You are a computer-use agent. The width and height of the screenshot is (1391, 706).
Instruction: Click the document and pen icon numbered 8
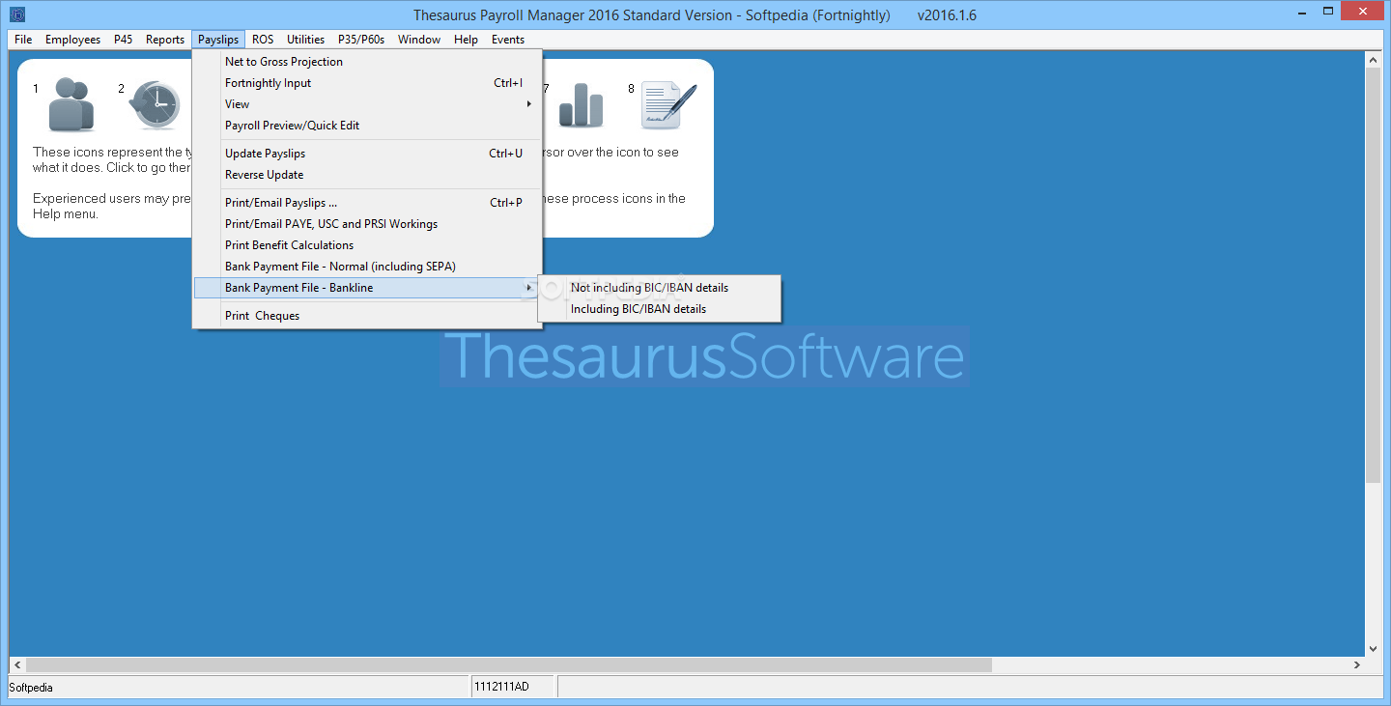pos(668,104)
